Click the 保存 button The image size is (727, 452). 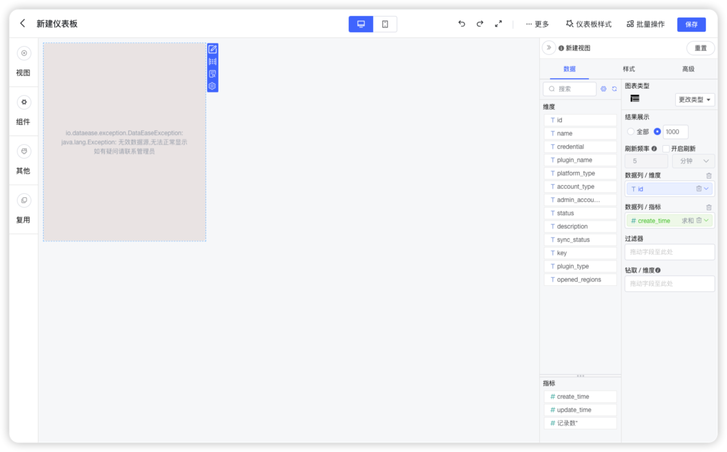point(691,25)
